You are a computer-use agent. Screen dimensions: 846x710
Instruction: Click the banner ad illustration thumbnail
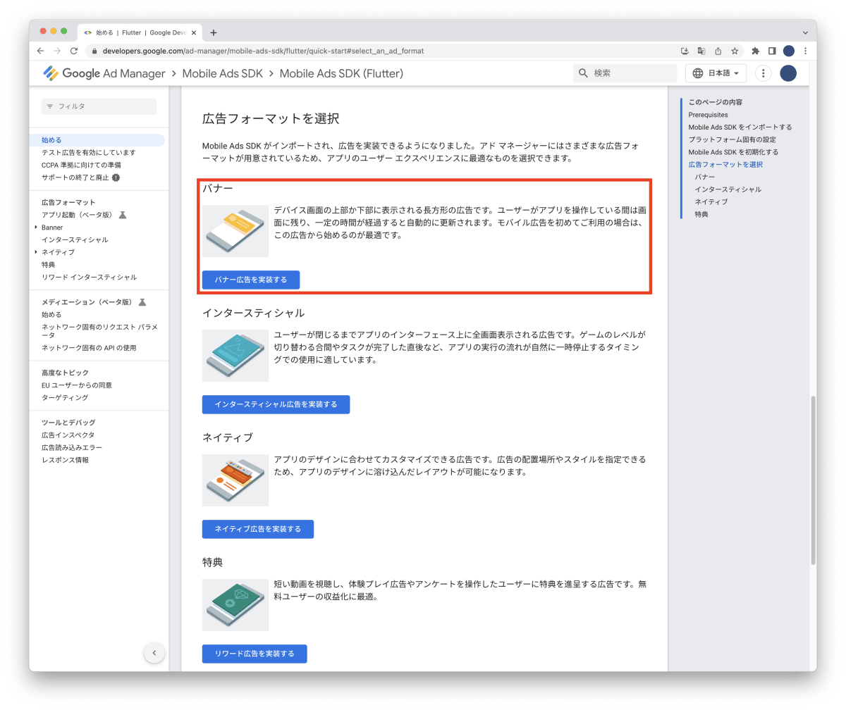click(235, 231)
